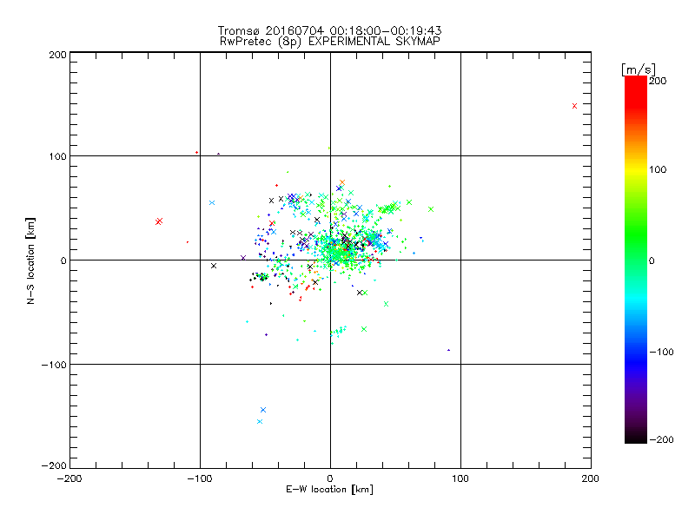Click the paired red X markers at far left

[159, 221]
